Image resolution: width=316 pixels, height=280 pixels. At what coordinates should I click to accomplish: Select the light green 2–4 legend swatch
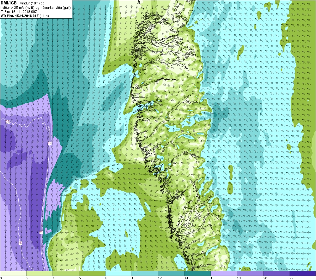pyautogui.click(x=39, y=273)
